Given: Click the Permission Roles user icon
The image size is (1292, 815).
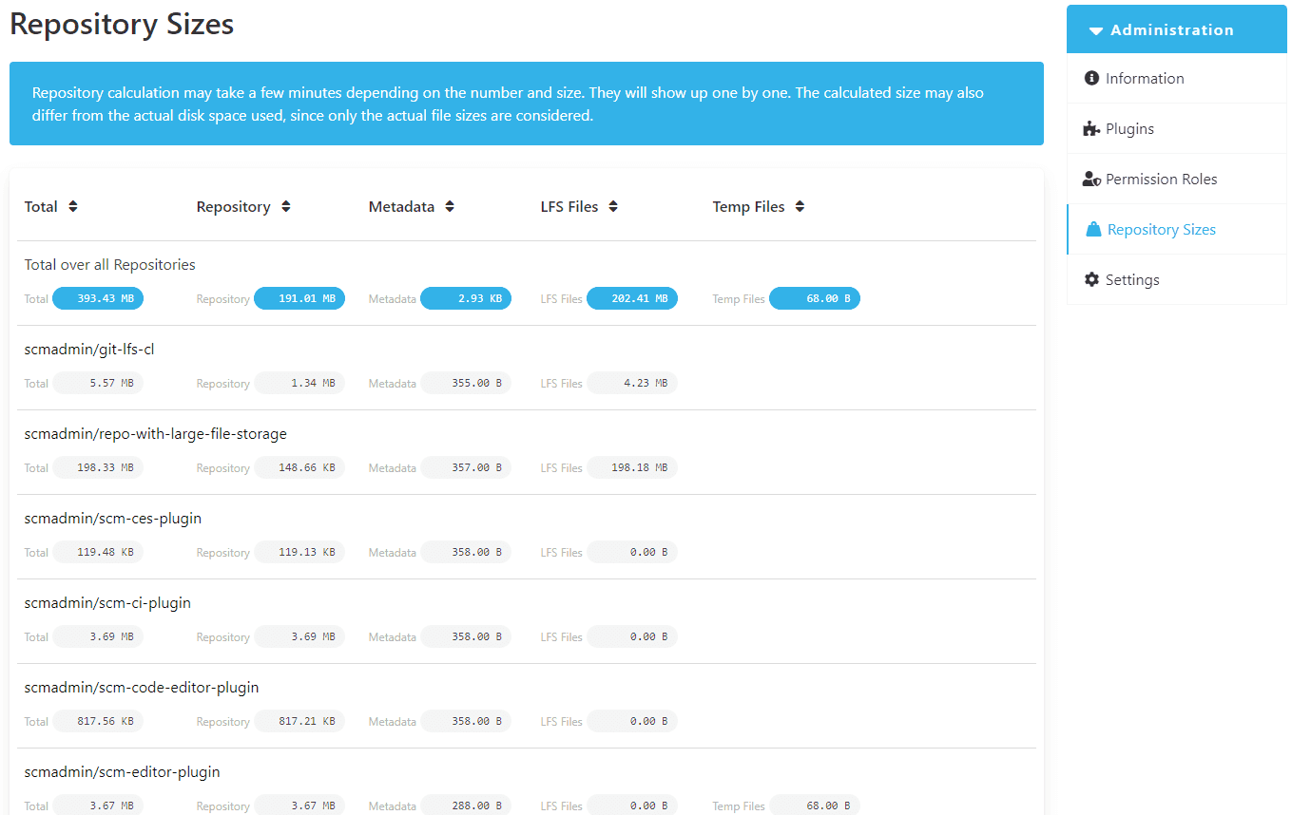Looking at the screenshot, I should coord(1090,178).
